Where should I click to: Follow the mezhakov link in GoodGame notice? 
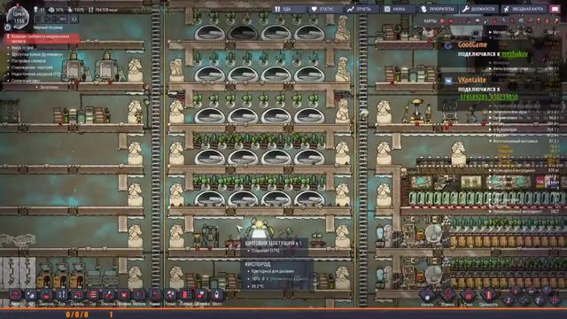pyautogui.click(x=514, y=54)
